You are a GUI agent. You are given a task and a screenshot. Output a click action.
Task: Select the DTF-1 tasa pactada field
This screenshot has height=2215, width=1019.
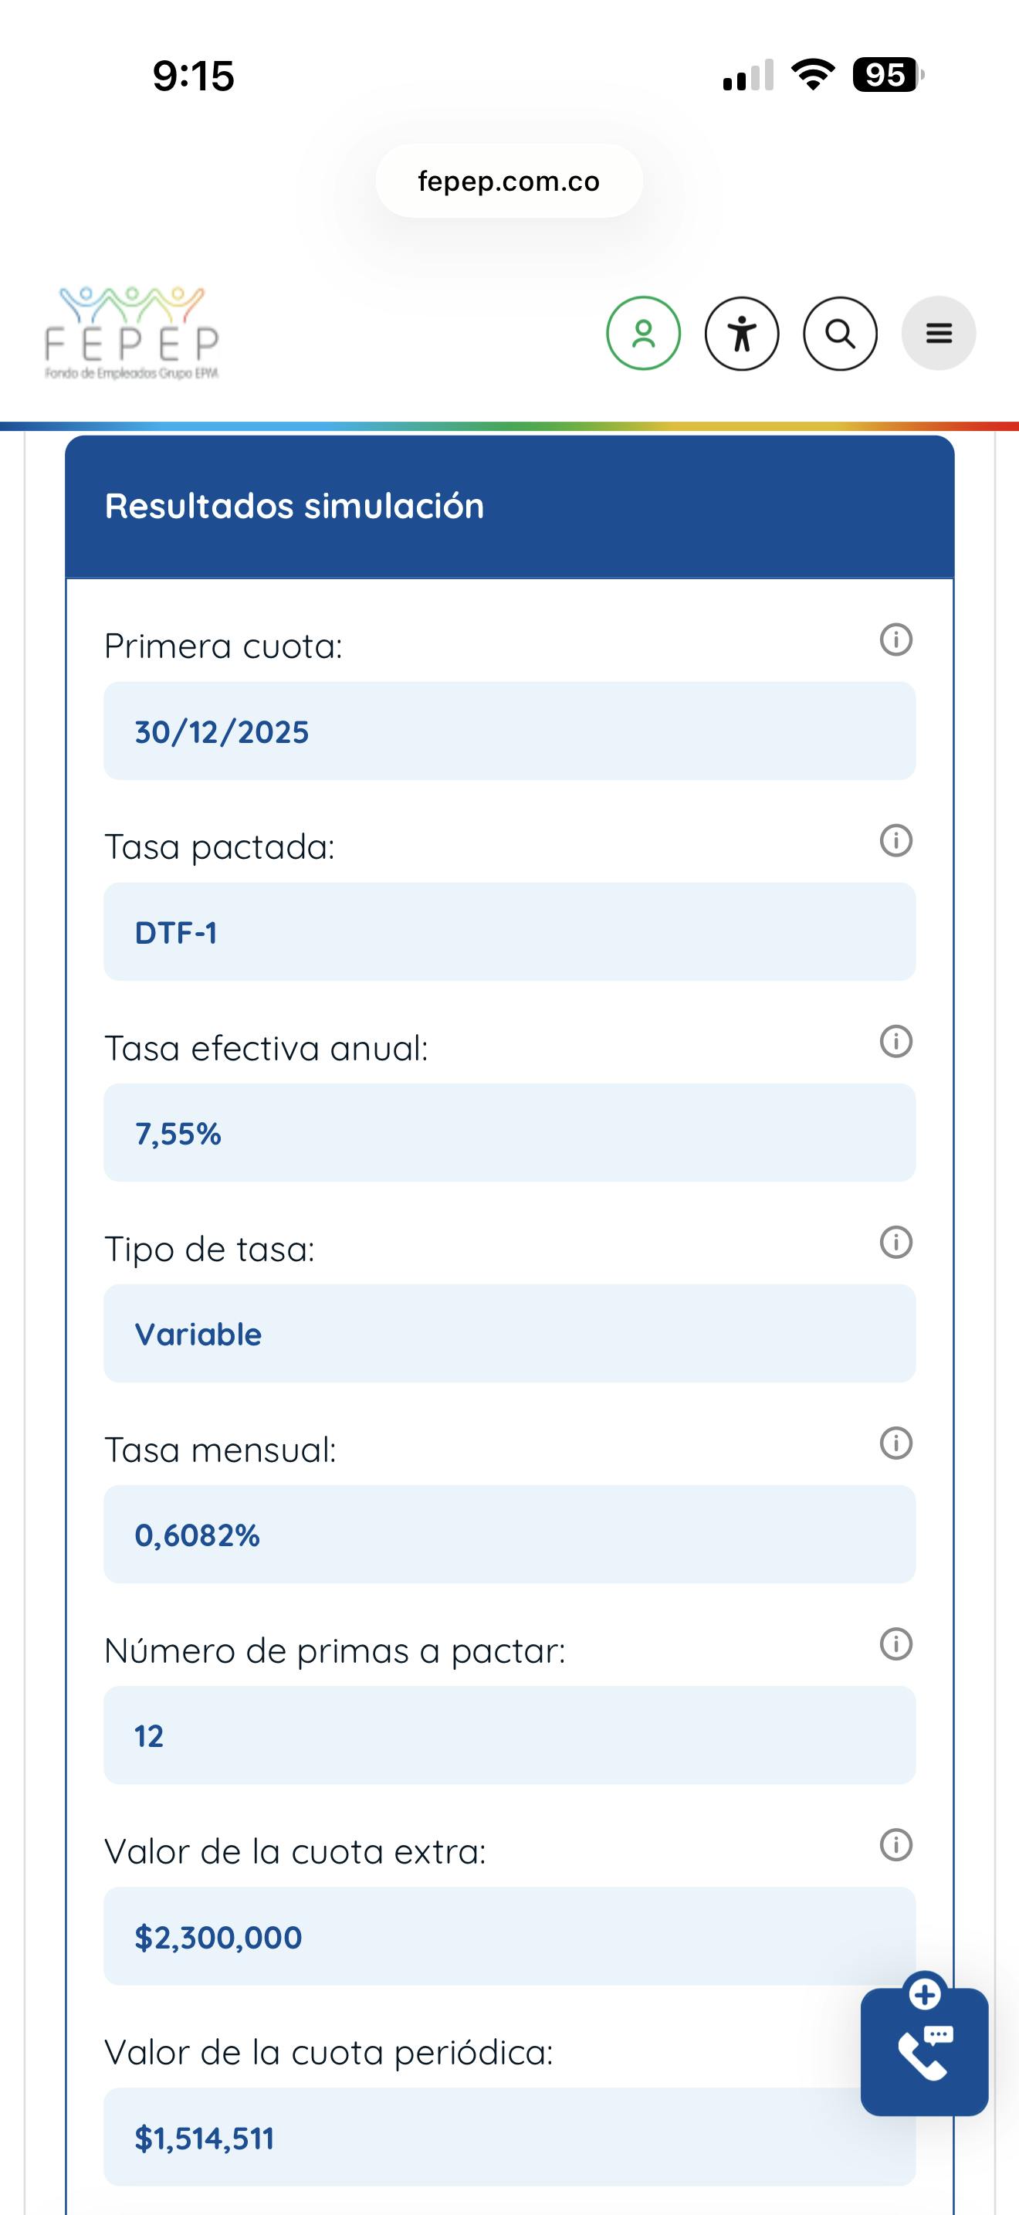509,932
